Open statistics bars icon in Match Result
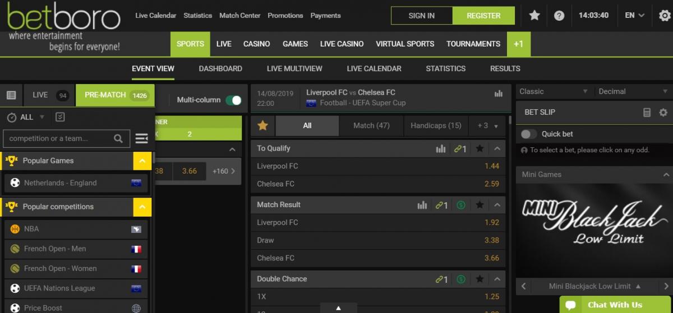This screenshot has height=313, width=673. pos(422,205)
